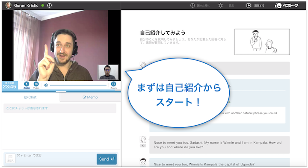This screenshot has width=308, height=168.
Task: Click the Bestalk logo
Action: point(286,6)
